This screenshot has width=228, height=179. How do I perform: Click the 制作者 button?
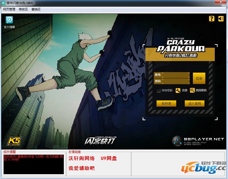(166, 104)
